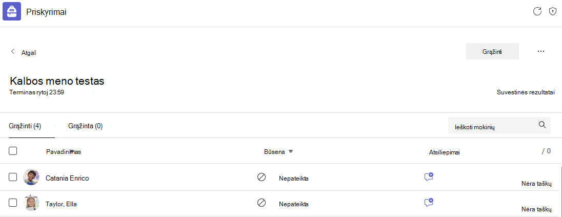Add feedback for Catania Enrico
The width and height of the screenshot is (562, 217).
[x=429, y=176]
